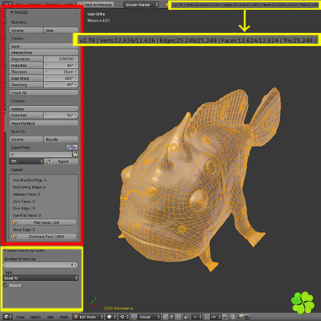This screenshot has height=321, width=321.
Task: Open Blender Render engine dropdown
Action: 141,5
